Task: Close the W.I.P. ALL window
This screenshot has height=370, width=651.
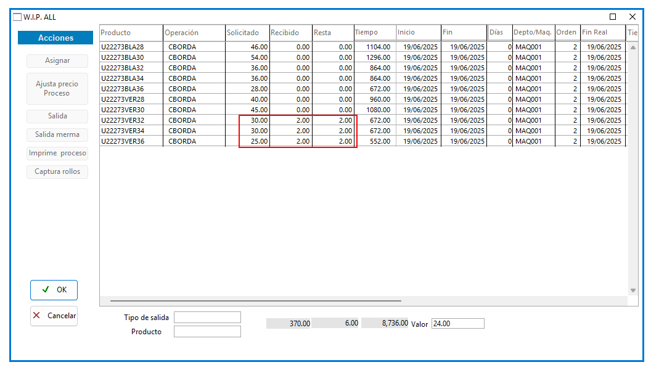Action: (x=633, y=17)
